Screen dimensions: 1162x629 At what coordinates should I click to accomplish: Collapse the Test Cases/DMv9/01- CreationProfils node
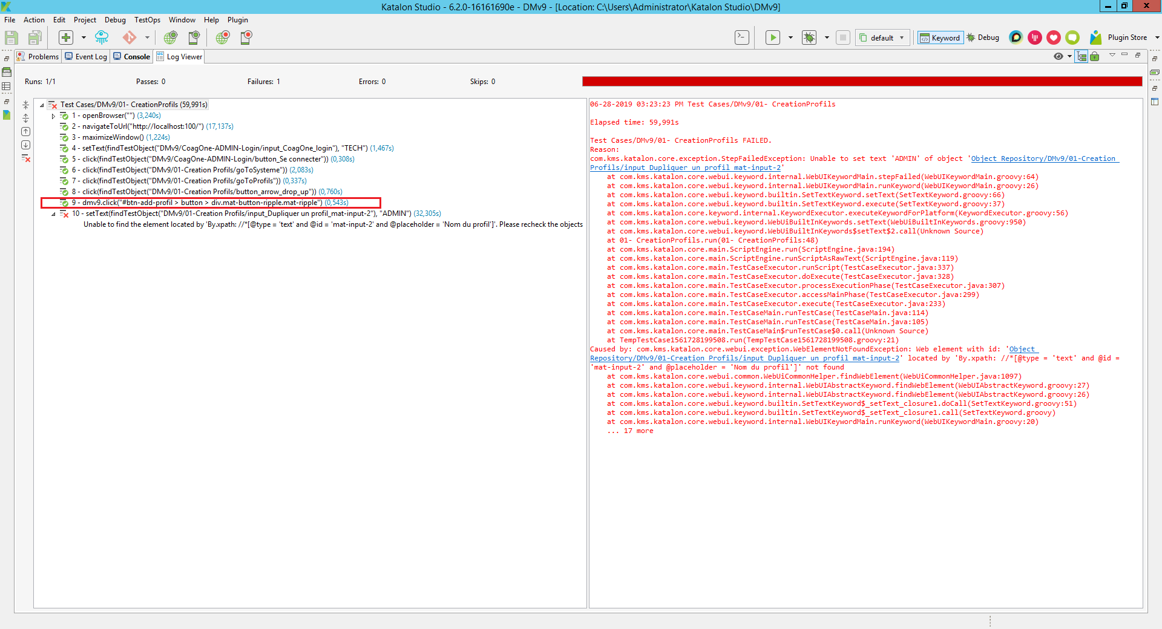42,105
